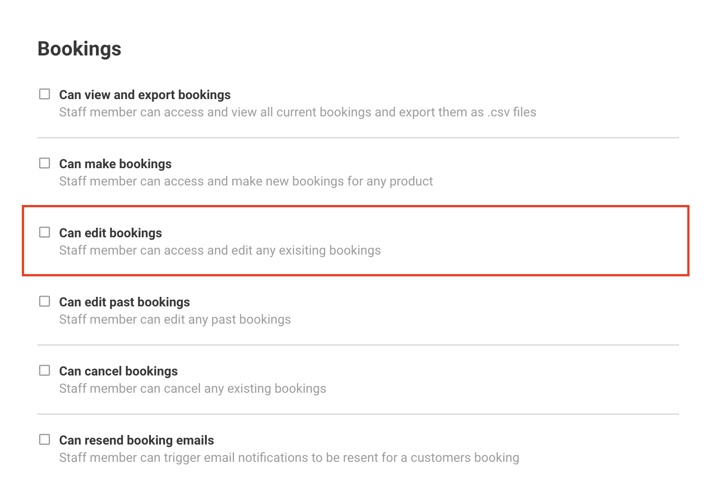Enable the 'Can view and export bookings' checkbox

pyautogui.click(x=45, y=94)
